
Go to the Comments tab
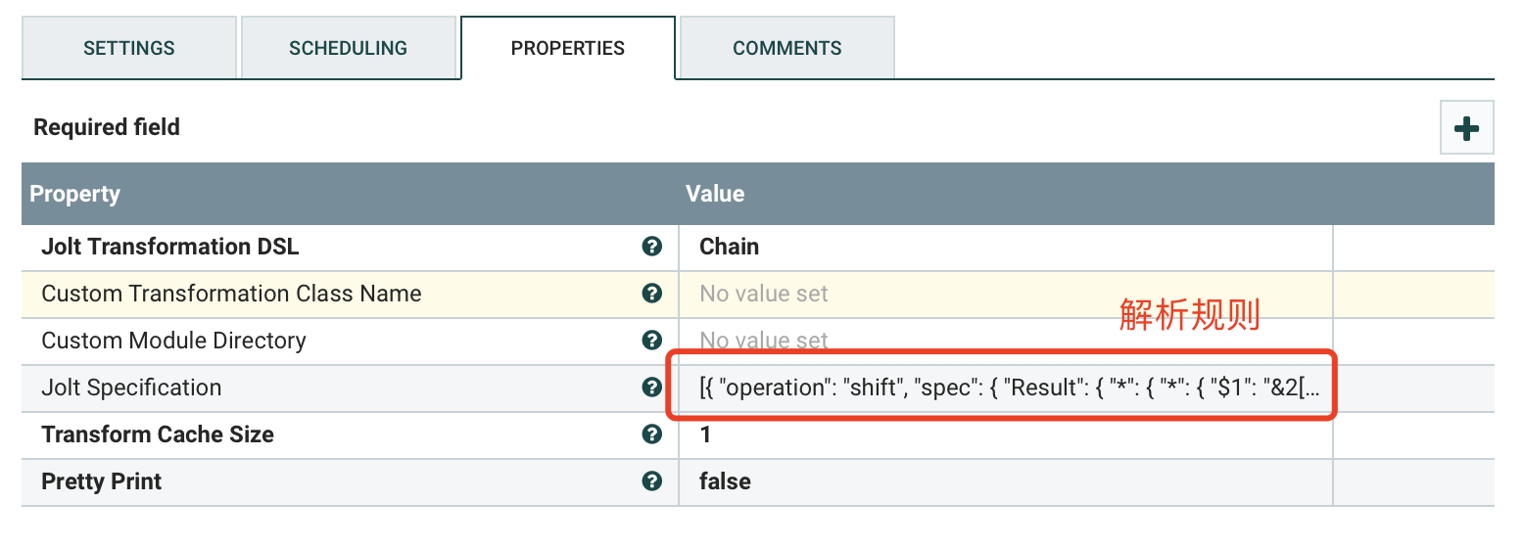click(x=787, y=48)
